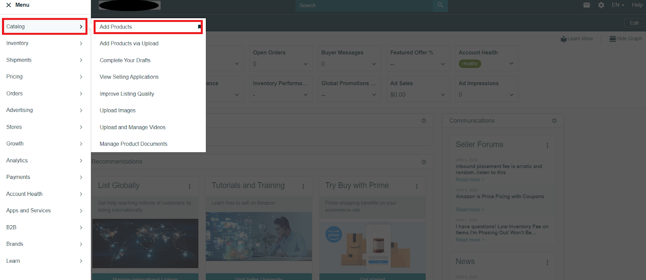Click the search input field

[364, 5]
